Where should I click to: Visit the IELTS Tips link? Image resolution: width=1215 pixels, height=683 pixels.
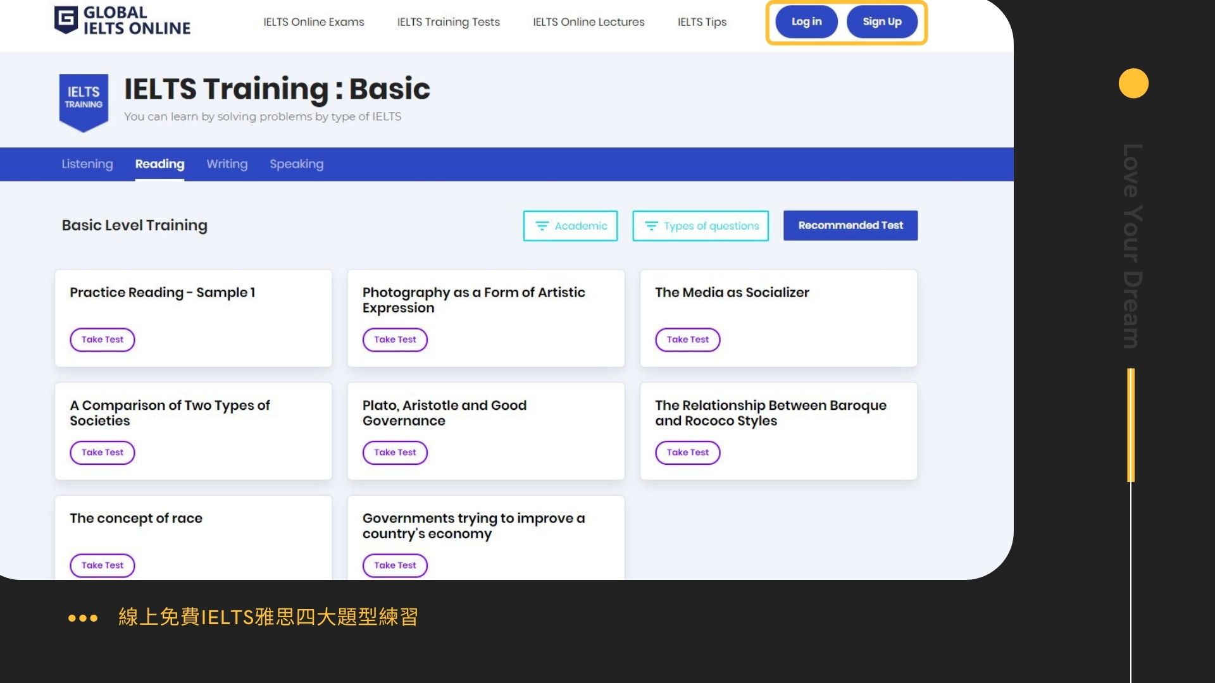click(x=702, y=22)
